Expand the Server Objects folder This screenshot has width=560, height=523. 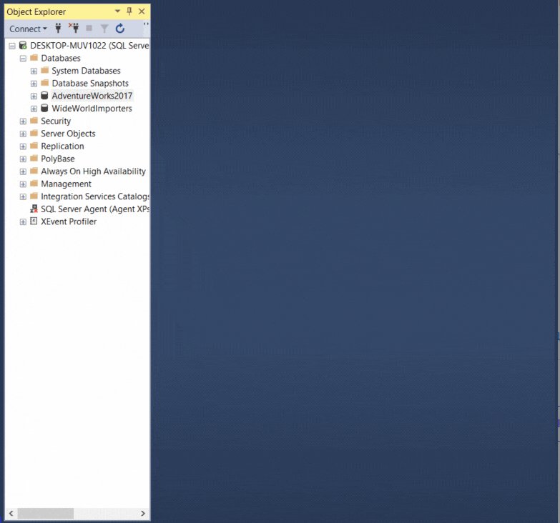click(x=23, y=134)
